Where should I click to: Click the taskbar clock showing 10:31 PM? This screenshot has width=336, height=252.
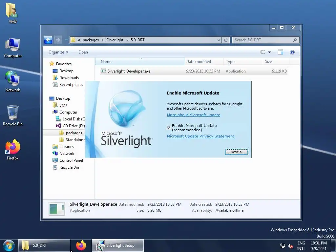tap(319, 245)
